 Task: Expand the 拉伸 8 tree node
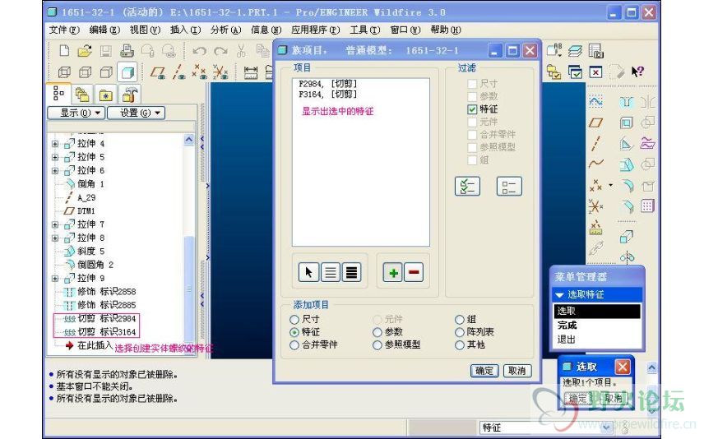55,238
